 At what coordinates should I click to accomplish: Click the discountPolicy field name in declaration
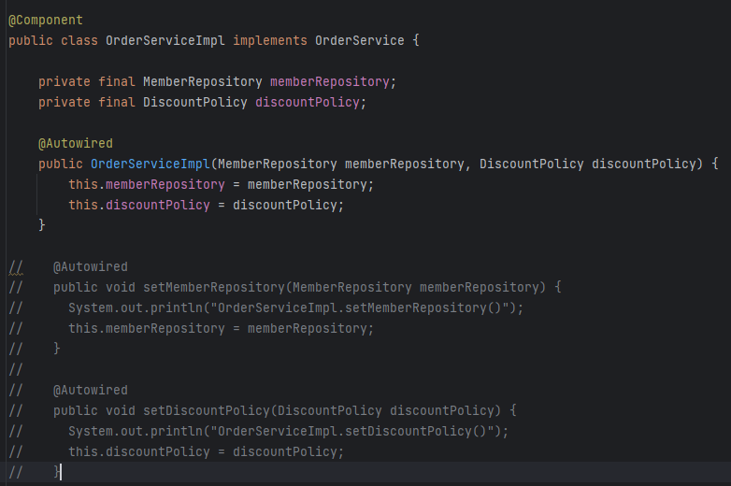308,102
